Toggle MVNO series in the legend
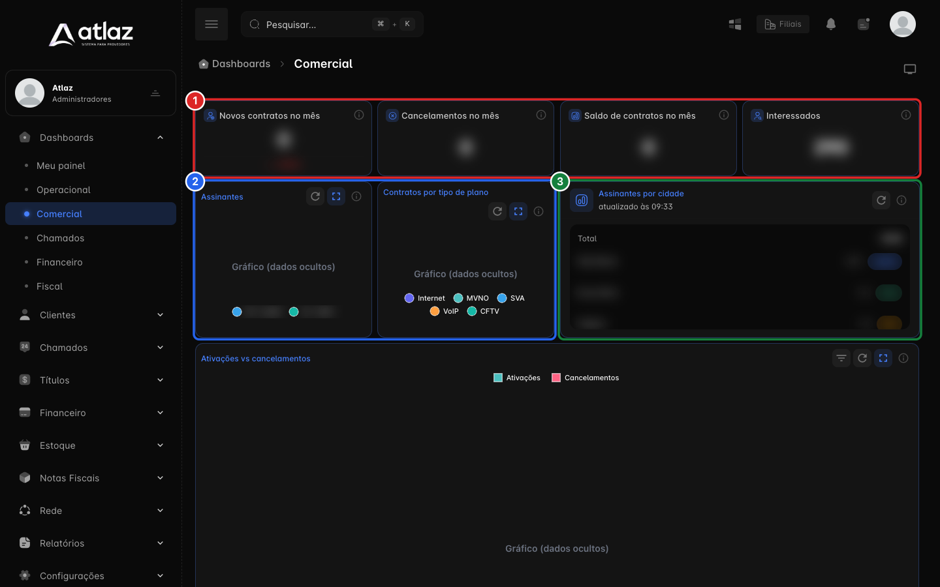 coord(471,298)
